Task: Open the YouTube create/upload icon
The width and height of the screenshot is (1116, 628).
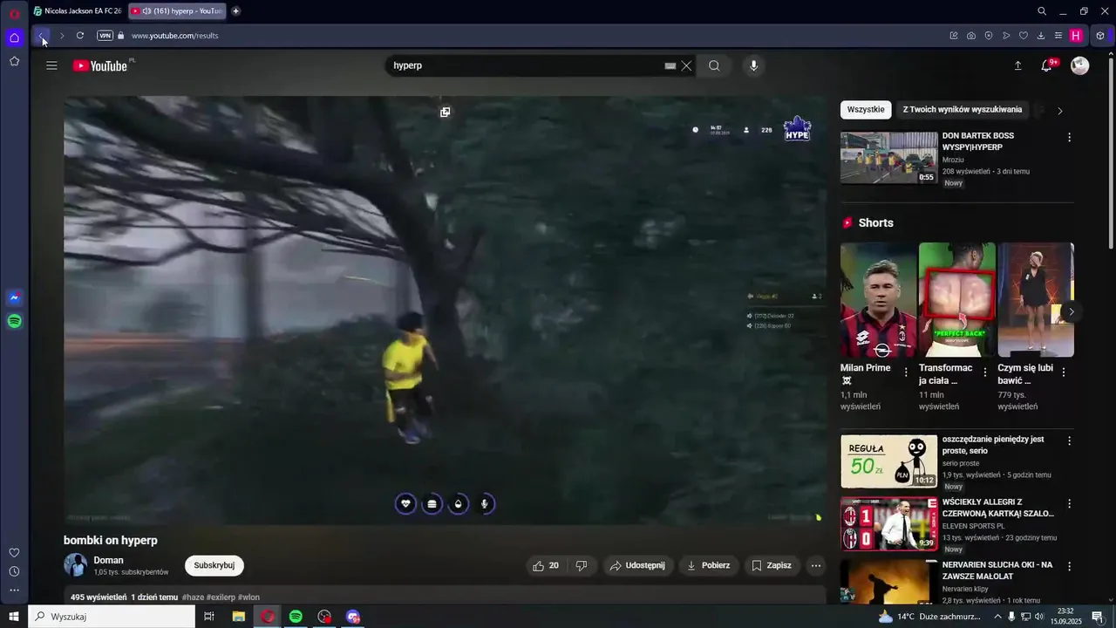Action: click(1017, 65)
